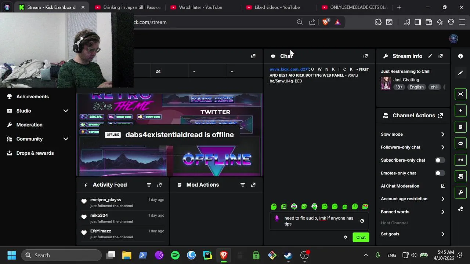Open the emoji picker smiley in the chat input
Viewport: 470px width, 264px height.
click(362, 221)
